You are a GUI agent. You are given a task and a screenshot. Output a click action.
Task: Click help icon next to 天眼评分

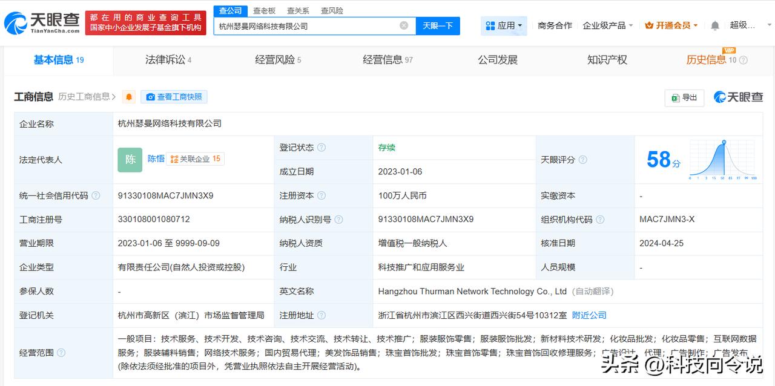click(x=582, y=160)
